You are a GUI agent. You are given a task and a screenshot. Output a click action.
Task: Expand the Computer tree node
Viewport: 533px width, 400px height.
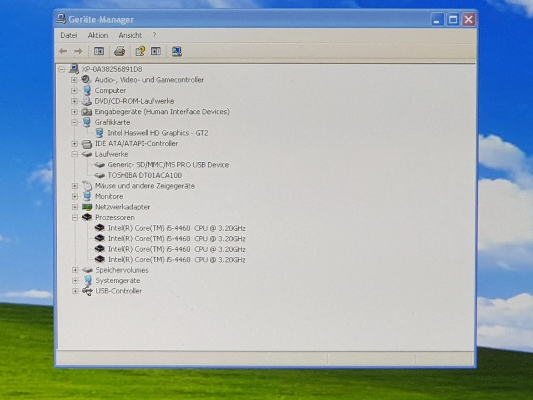[74, 91]
